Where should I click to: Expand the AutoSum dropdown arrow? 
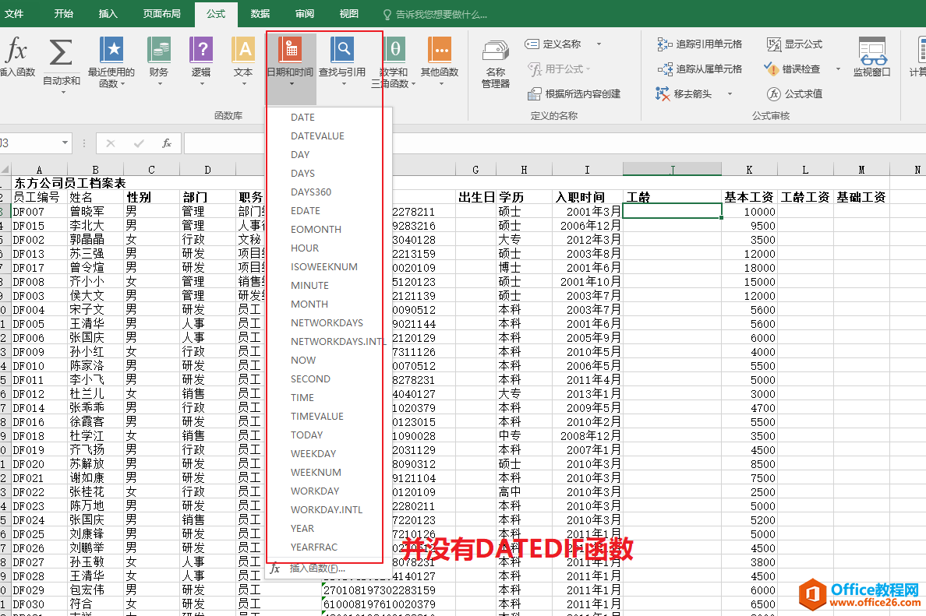click(x=63, y=92)
